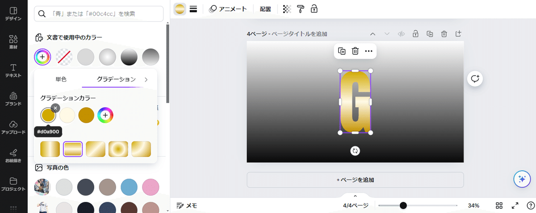The width and height of the screenshot is (536, 213).
Task: Open the お絵描き drawing panel
Action: point(13,156)
